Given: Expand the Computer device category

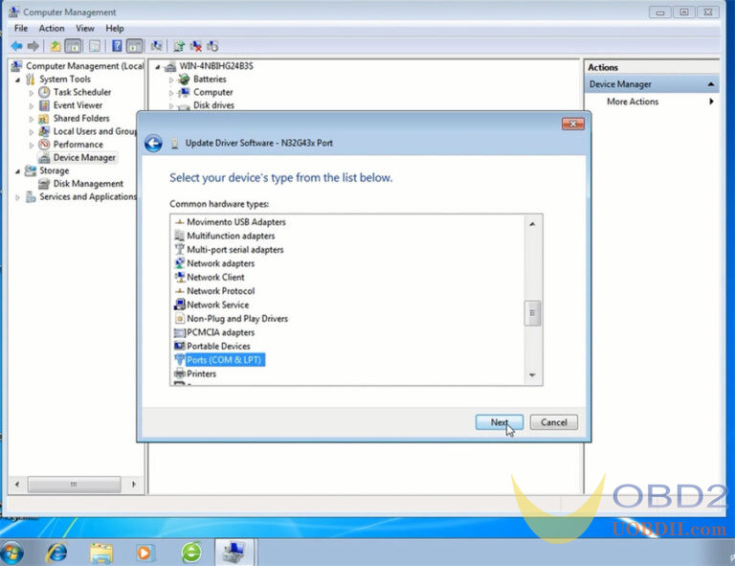Looking at the screenshot, I should 171,93.
